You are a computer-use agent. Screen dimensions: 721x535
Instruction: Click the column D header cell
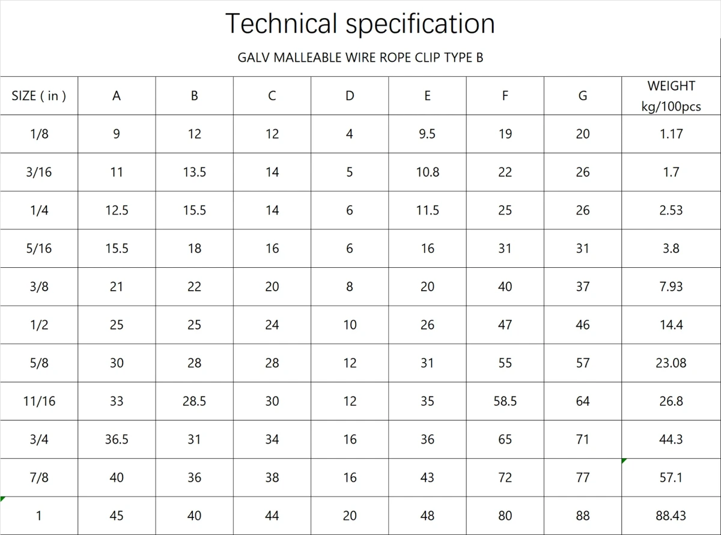350,95
